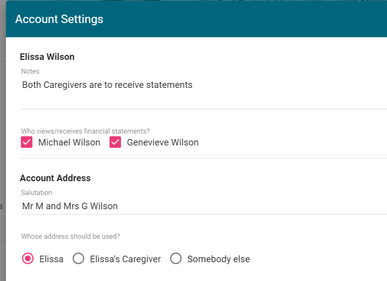The height and width of the screenshot is (281, 387).
Task: Click the 'Who views/receives financial statements?' caption
Action: [x=85, y=131]
